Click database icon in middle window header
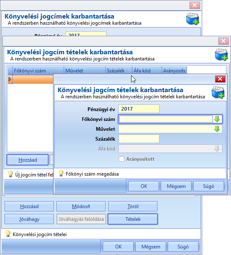The height and width of the screenshot is (255, 231). pos(221,55)
